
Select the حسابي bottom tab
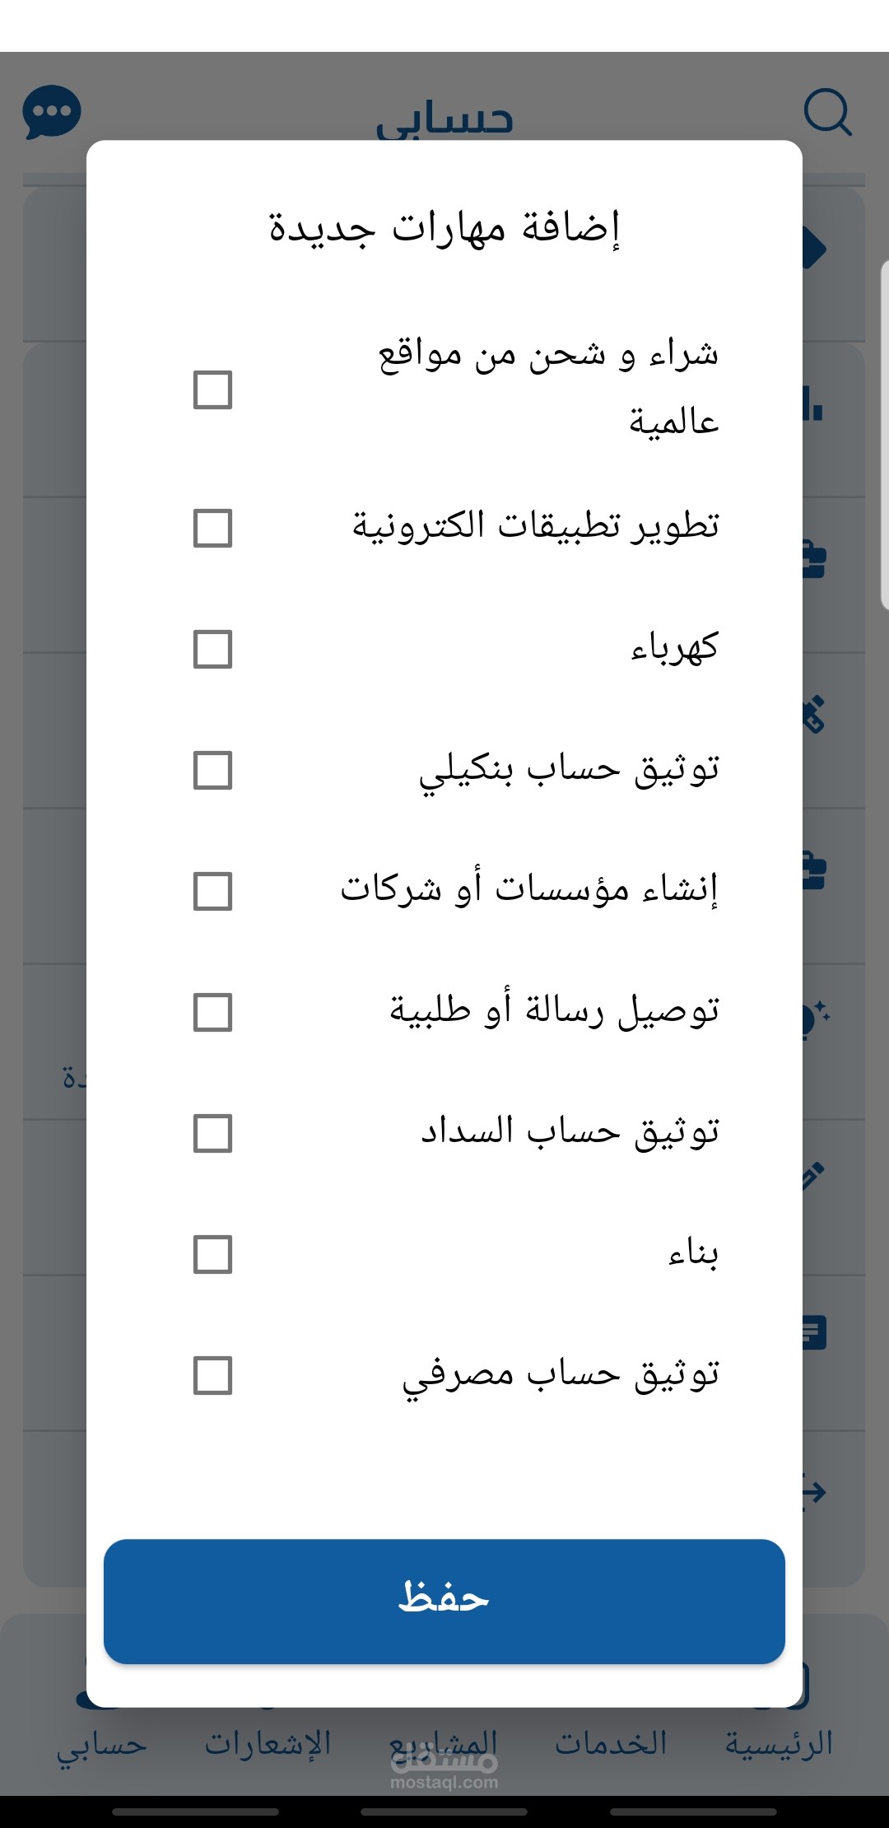click(x=101, y=1742)
